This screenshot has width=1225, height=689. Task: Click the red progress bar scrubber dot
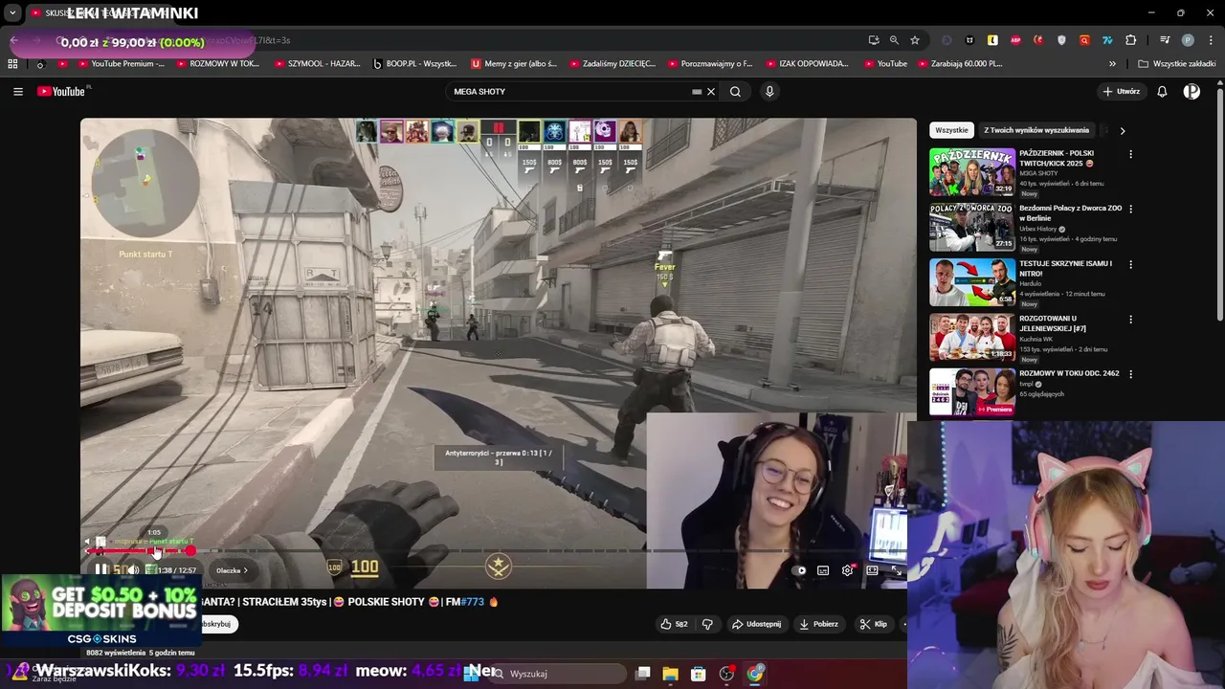pos(190,551)
